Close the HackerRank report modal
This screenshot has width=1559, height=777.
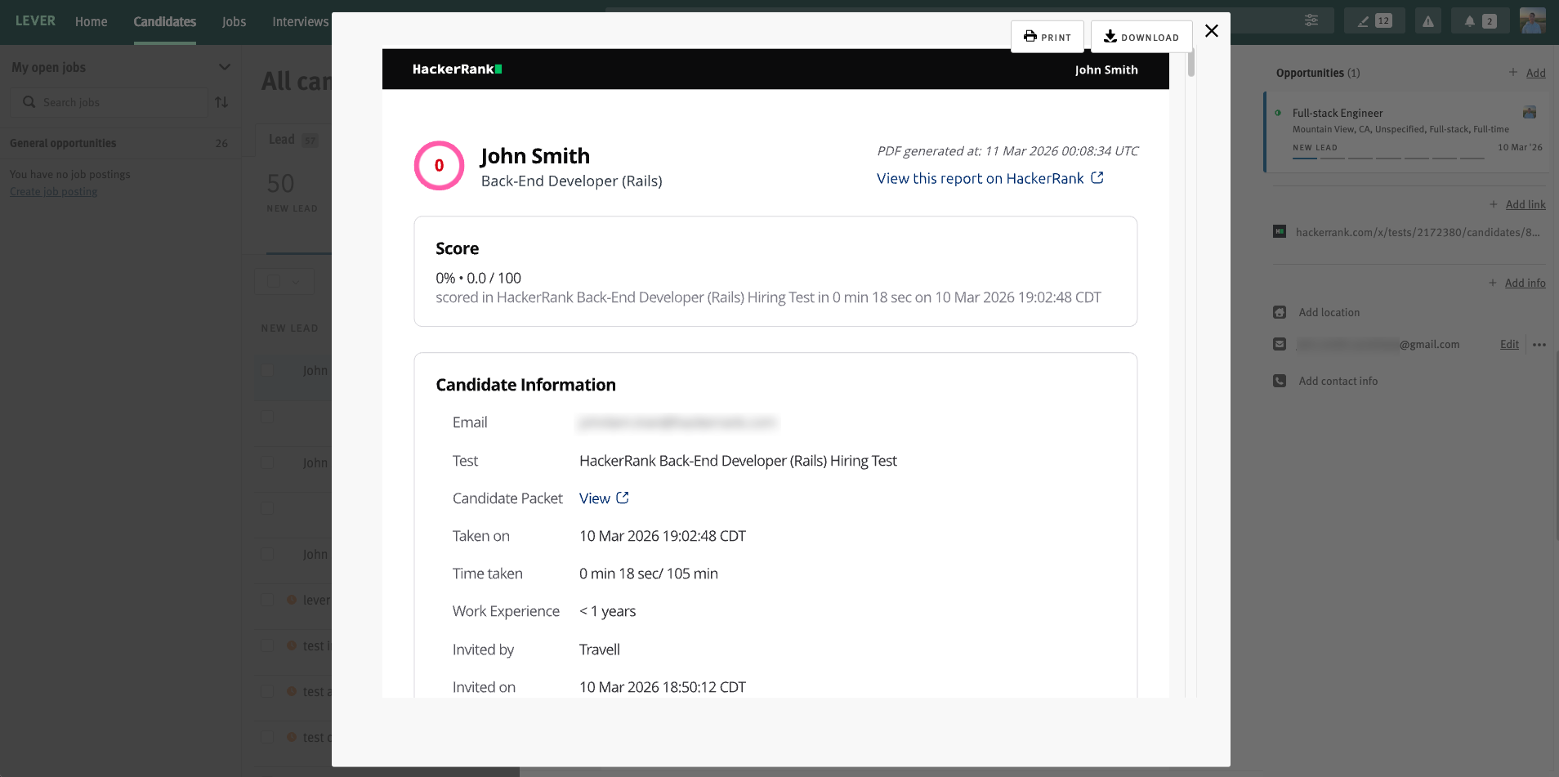pos(1211,31)
